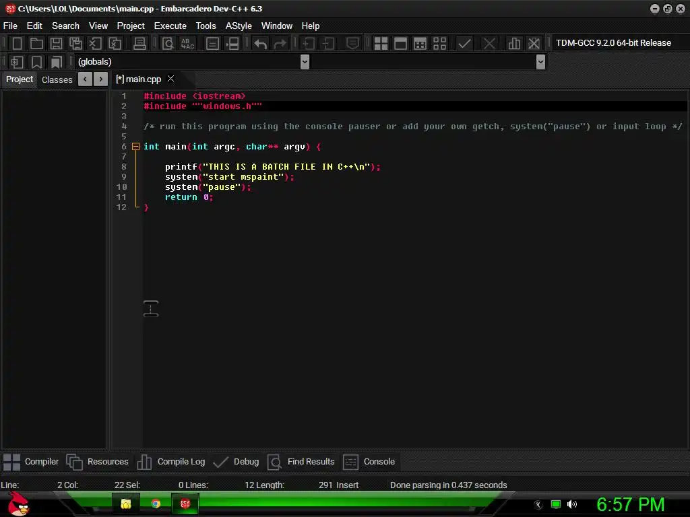
Task: Click the left arrow next to Classes tab
Action: point(85,79)
